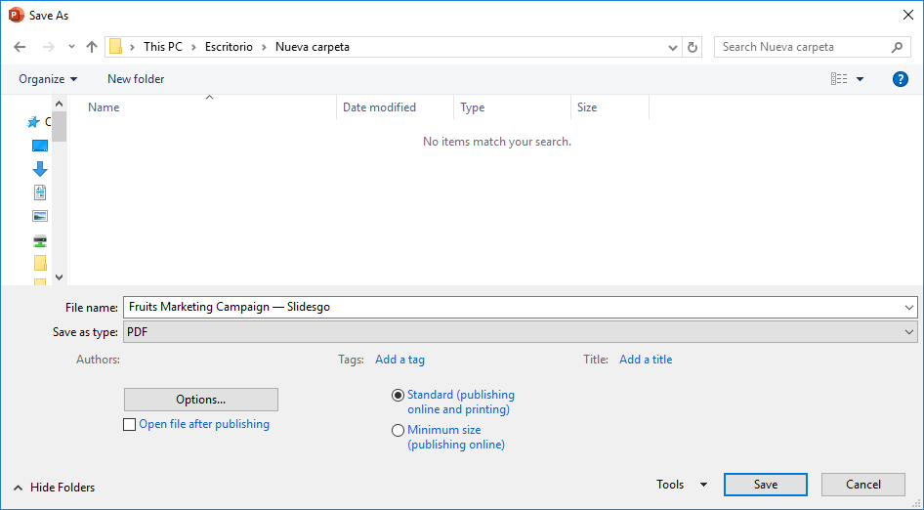Expand the Save as type dropdown
The height and width of the screenshot is (510, 924).
tap(909, 332)
